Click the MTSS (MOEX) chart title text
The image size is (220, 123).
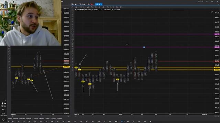[80, 10]
